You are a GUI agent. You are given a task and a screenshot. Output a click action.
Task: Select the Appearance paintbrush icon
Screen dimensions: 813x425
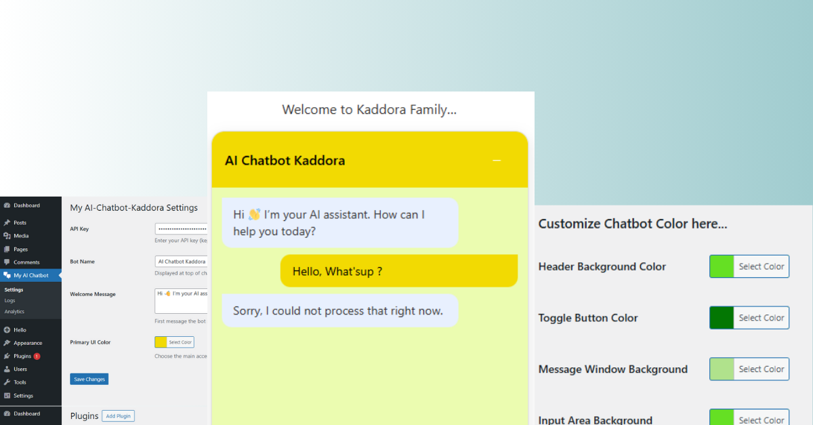pyautogui.click(x=7, y=343)
